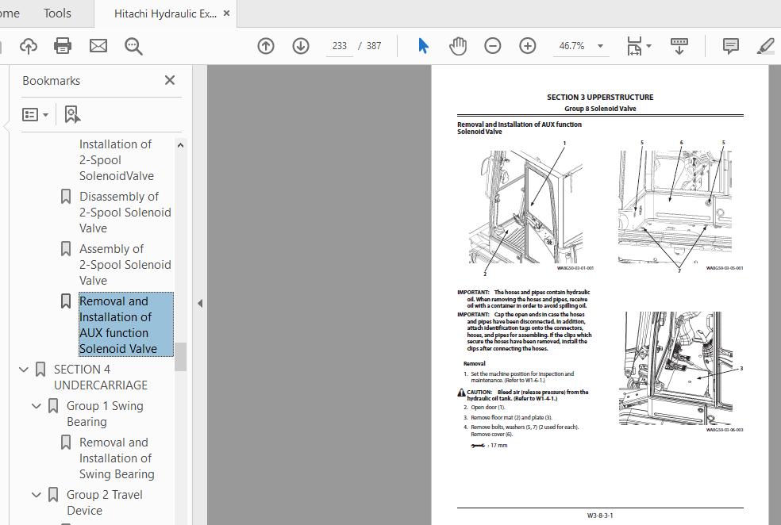Click the upload to cloud icon
781x525 pixels.
click(x=29, y=46)
